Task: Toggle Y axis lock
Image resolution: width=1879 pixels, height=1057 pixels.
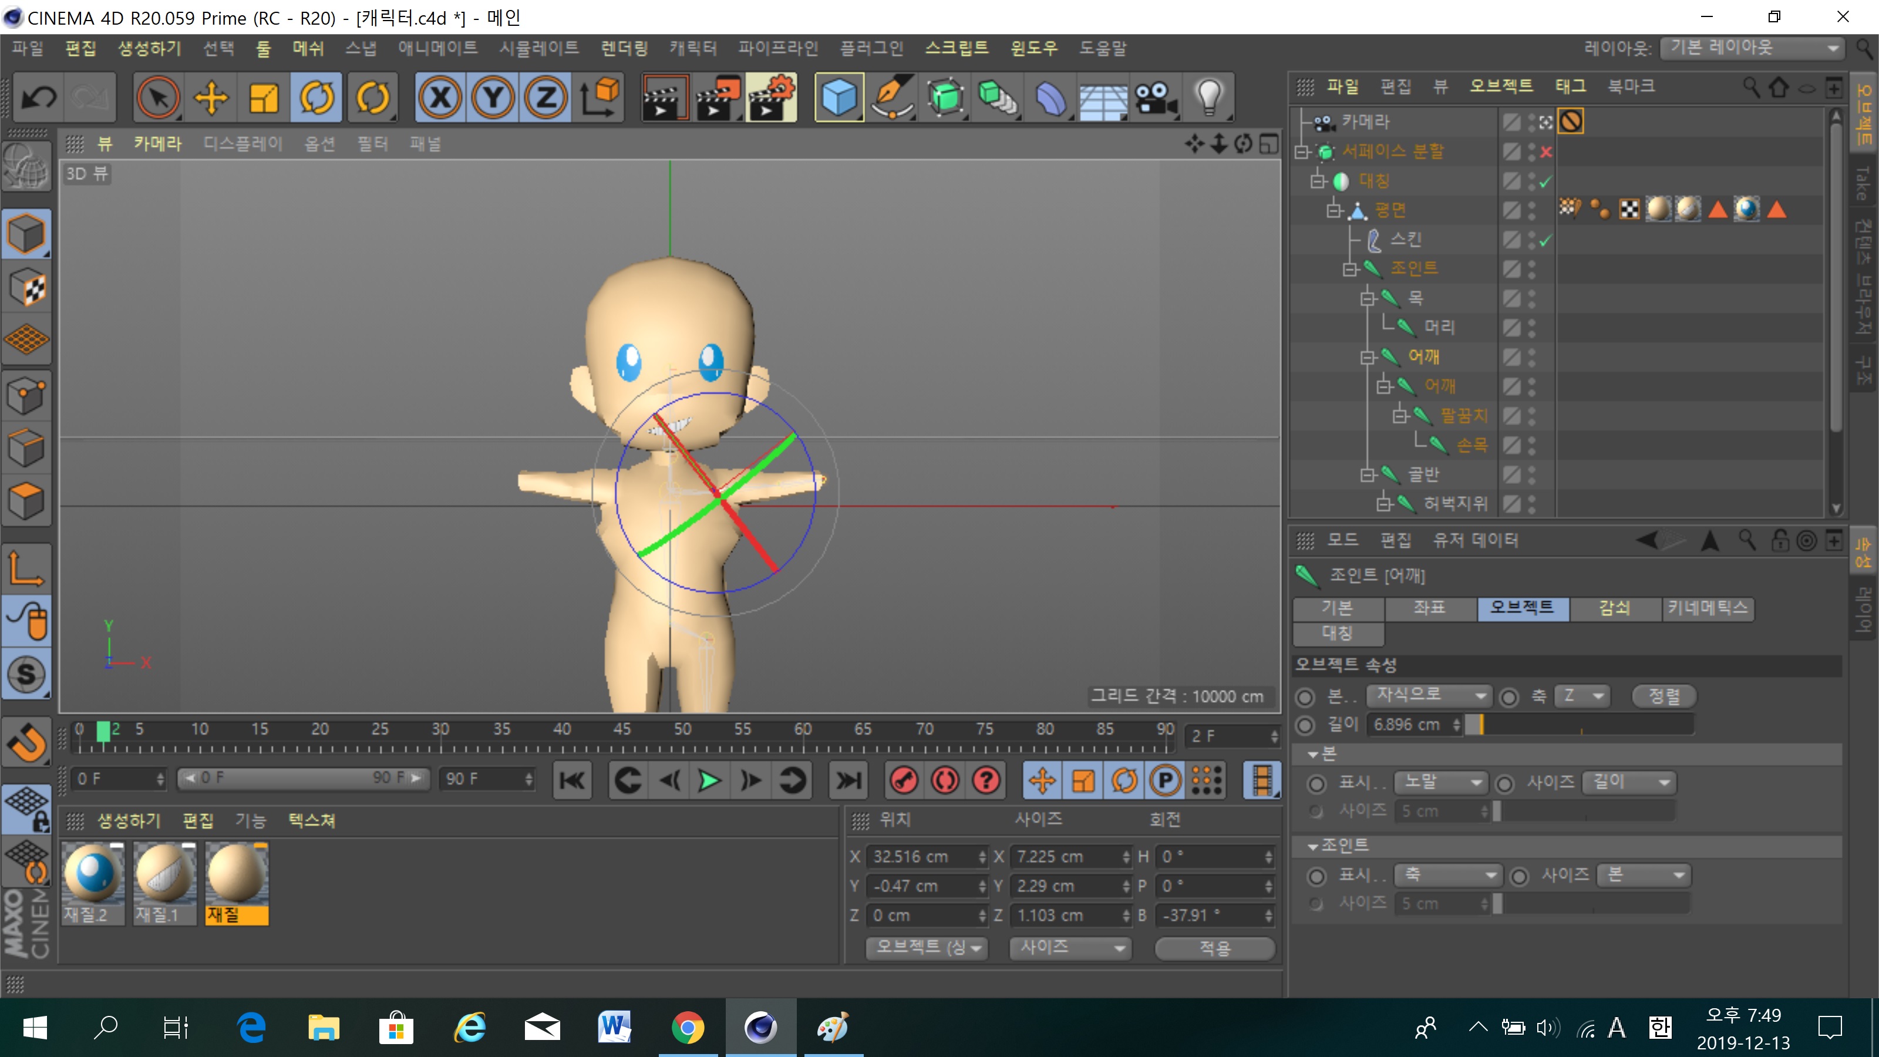Action: coord(493,97)
